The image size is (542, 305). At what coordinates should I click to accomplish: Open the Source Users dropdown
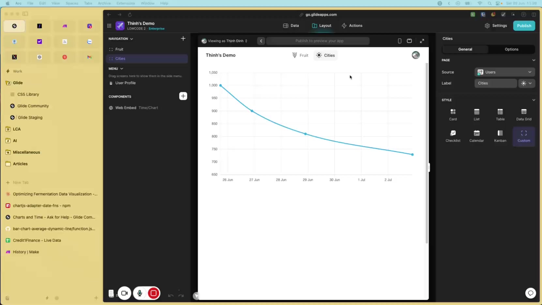504,72
